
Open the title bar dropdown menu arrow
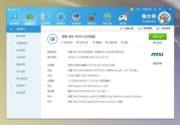coord(160,9)
